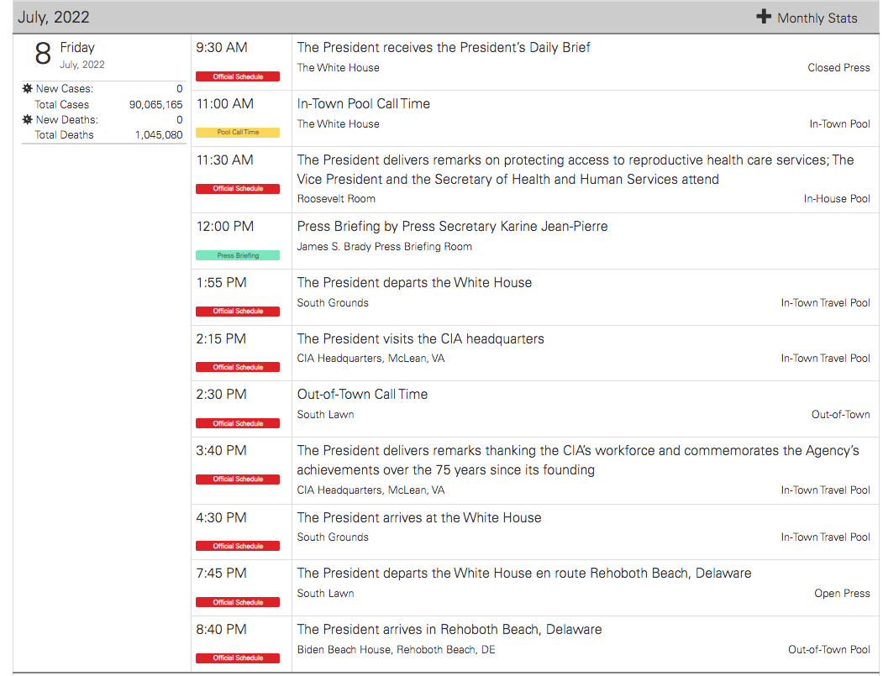Open the In-Town Pool Call Time event
This screenshot has width=883, height=676.
coord(363,104)
